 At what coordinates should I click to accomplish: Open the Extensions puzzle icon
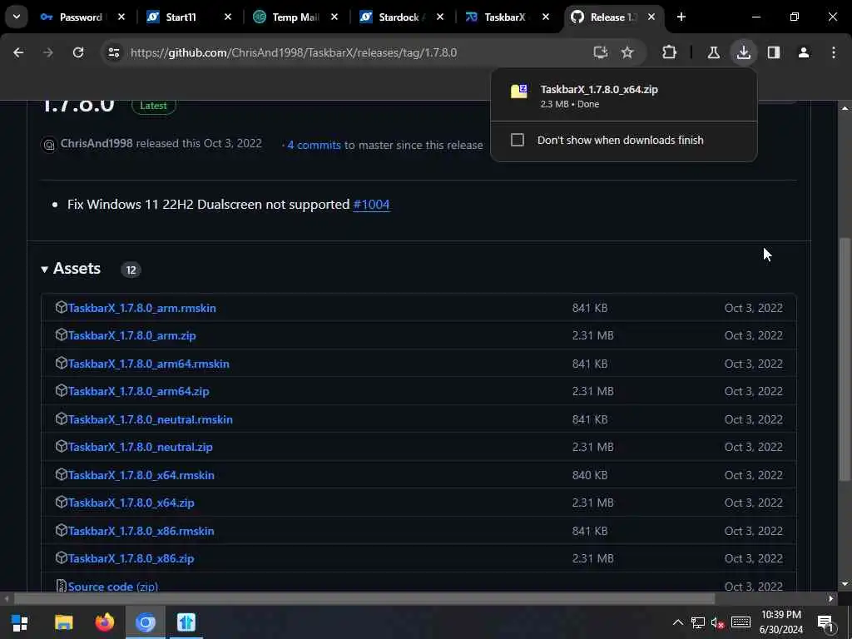point(670,52)
